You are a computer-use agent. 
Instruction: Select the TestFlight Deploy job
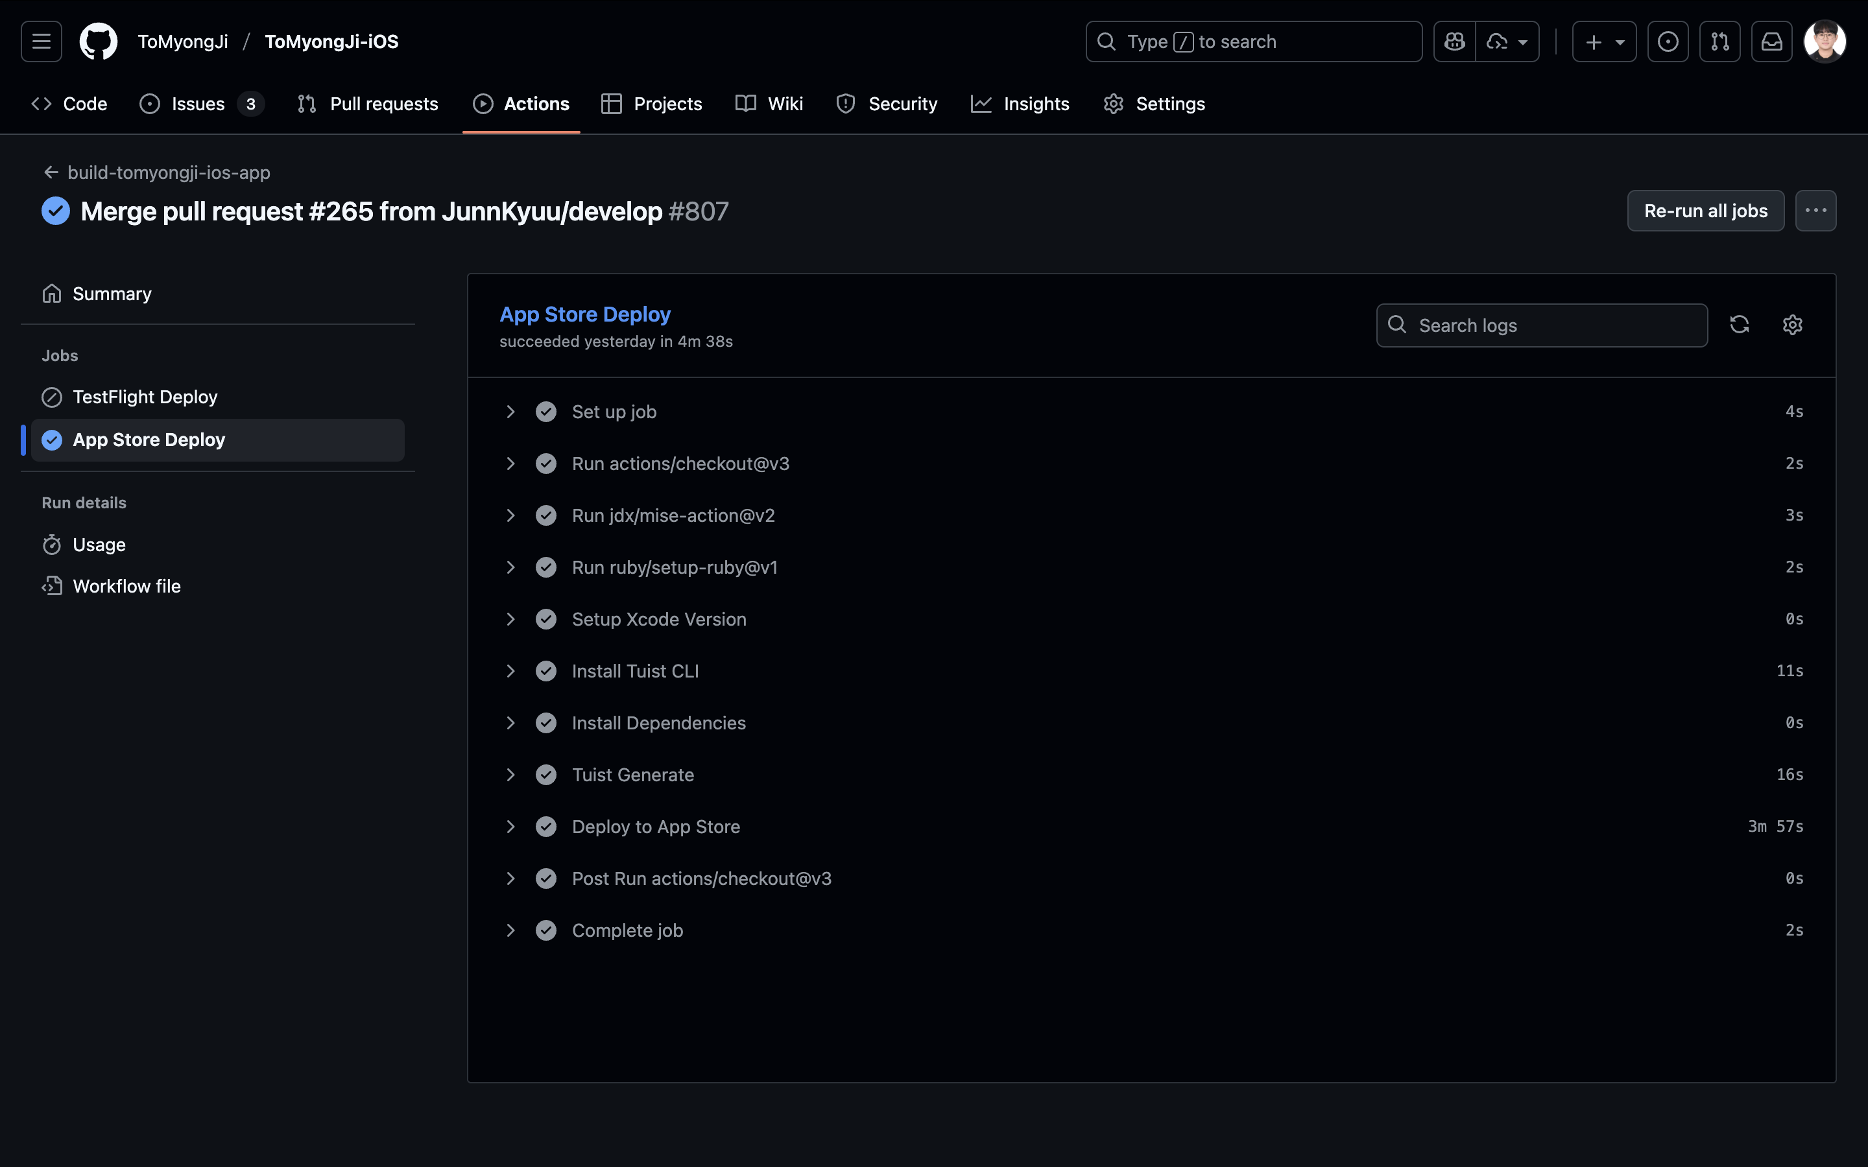(145, 397)
